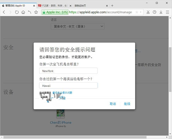Click the iPhone 6s model text
172x139 pixels.
(x=60, y=126)
